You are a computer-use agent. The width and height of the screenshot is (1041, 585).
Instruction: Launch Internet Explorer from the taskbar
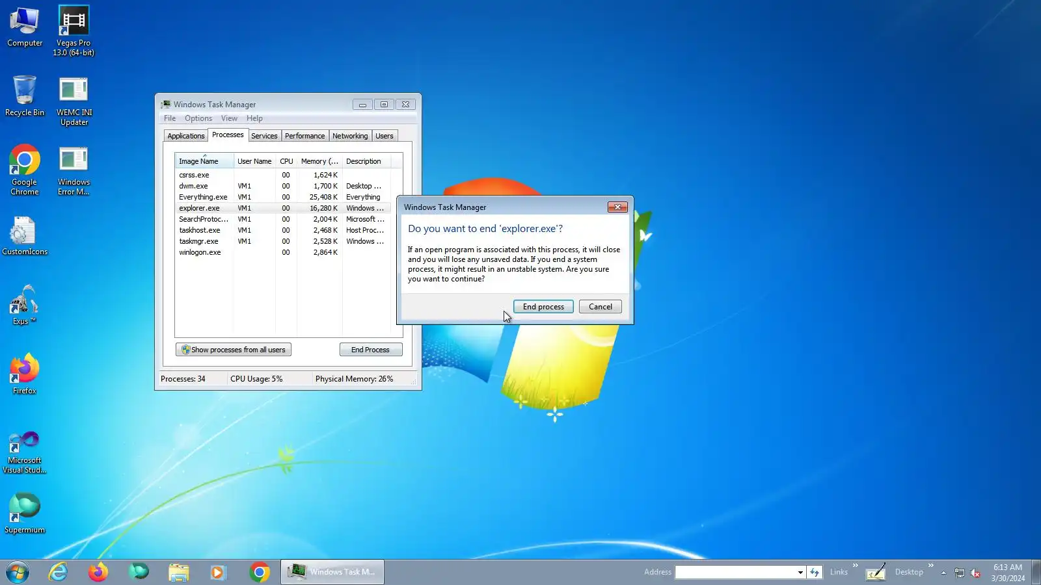[58, 572]
